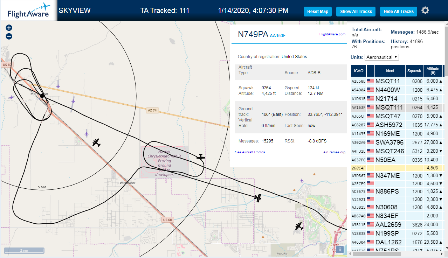
Task: Click the FlightAware logo
Action: (x=28, y=11)
